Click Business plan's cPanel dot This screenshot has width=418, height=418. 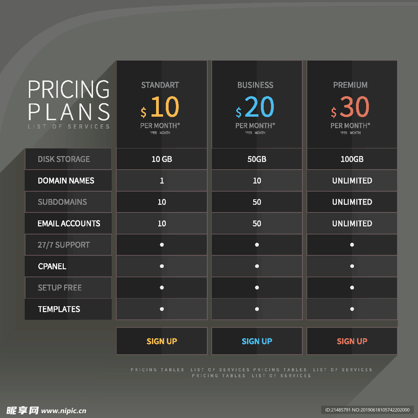click(x=257, y=266)
